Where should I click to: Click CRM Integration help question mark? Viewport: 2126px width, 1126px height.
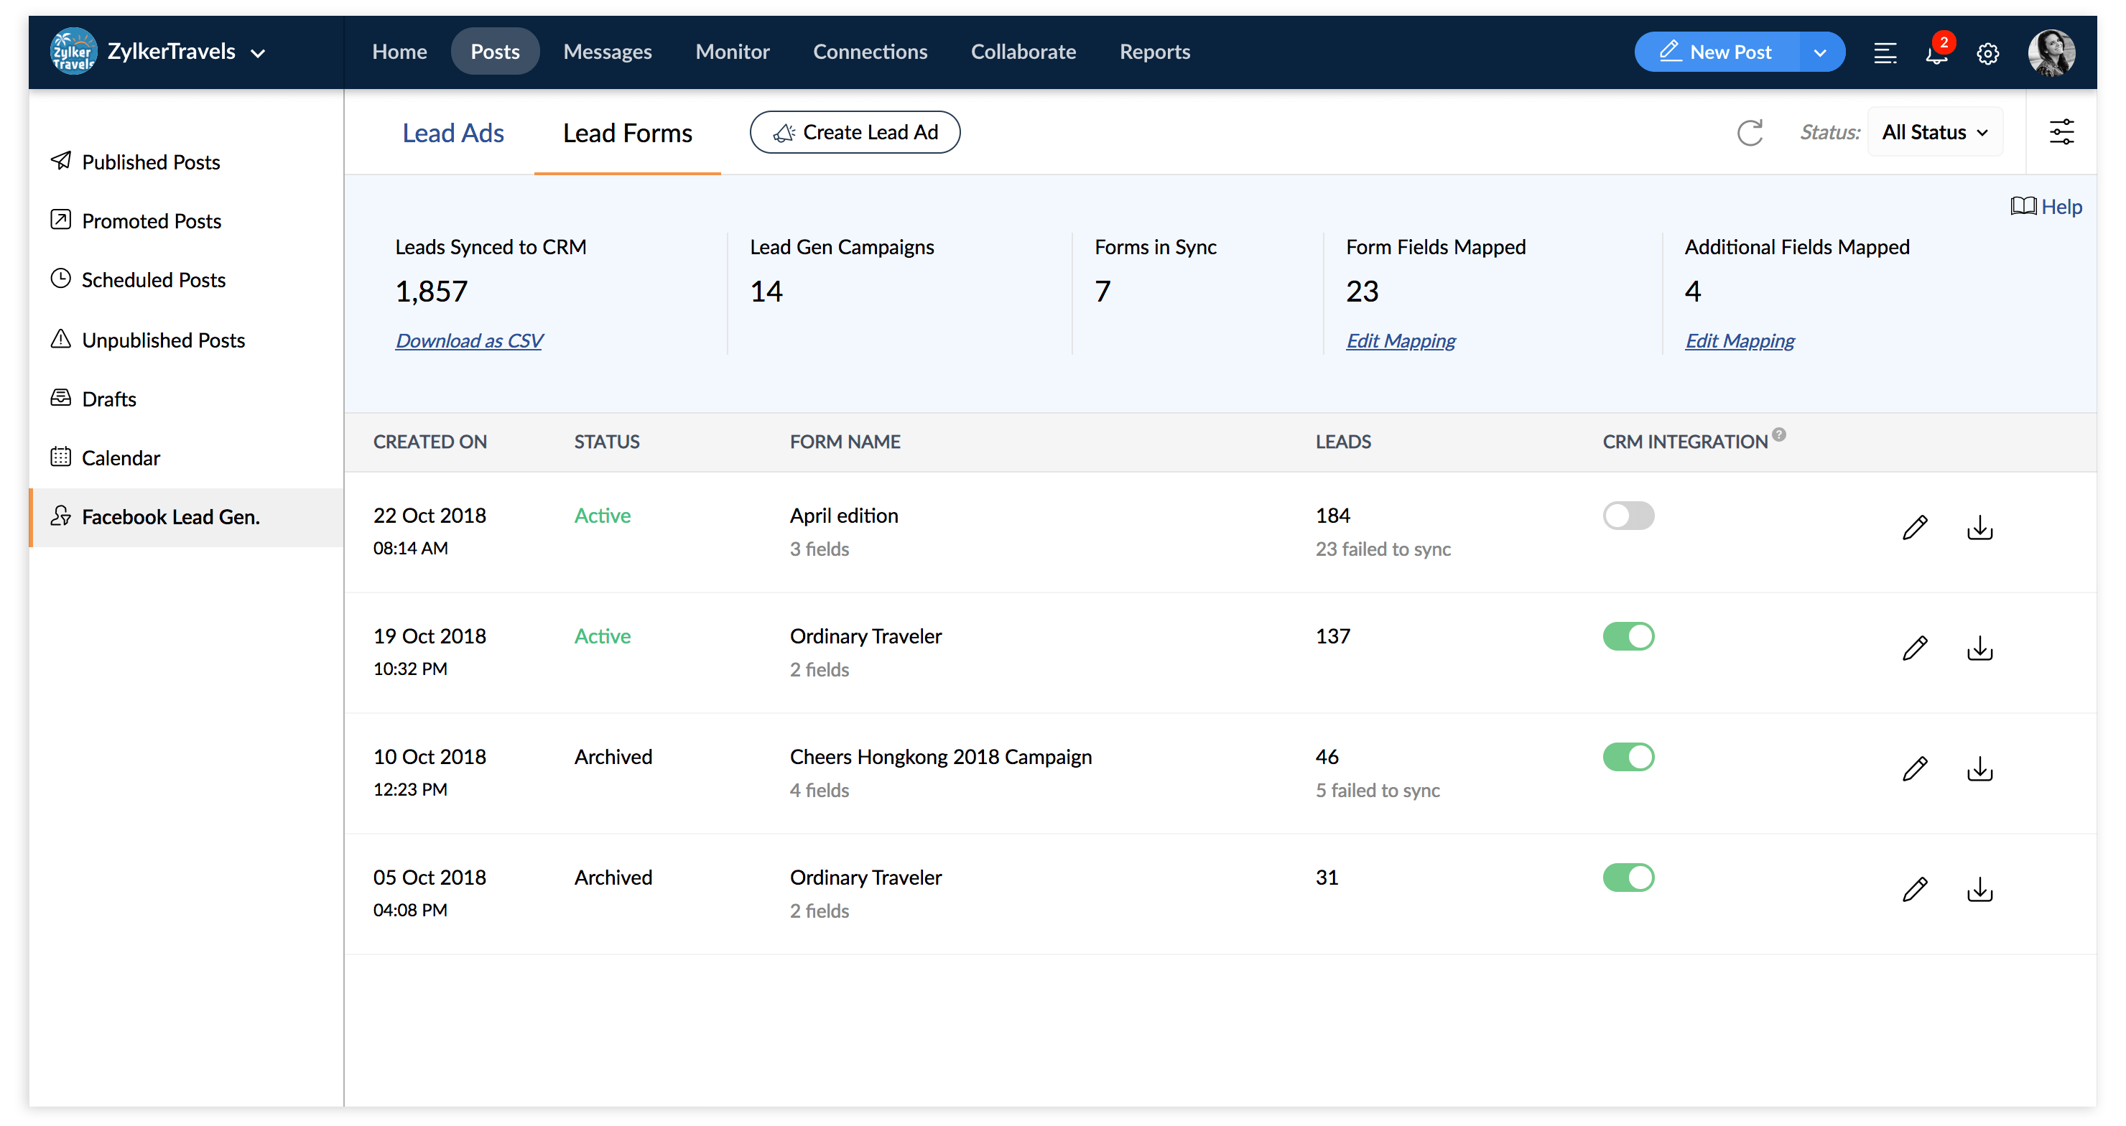[1778, 434]
